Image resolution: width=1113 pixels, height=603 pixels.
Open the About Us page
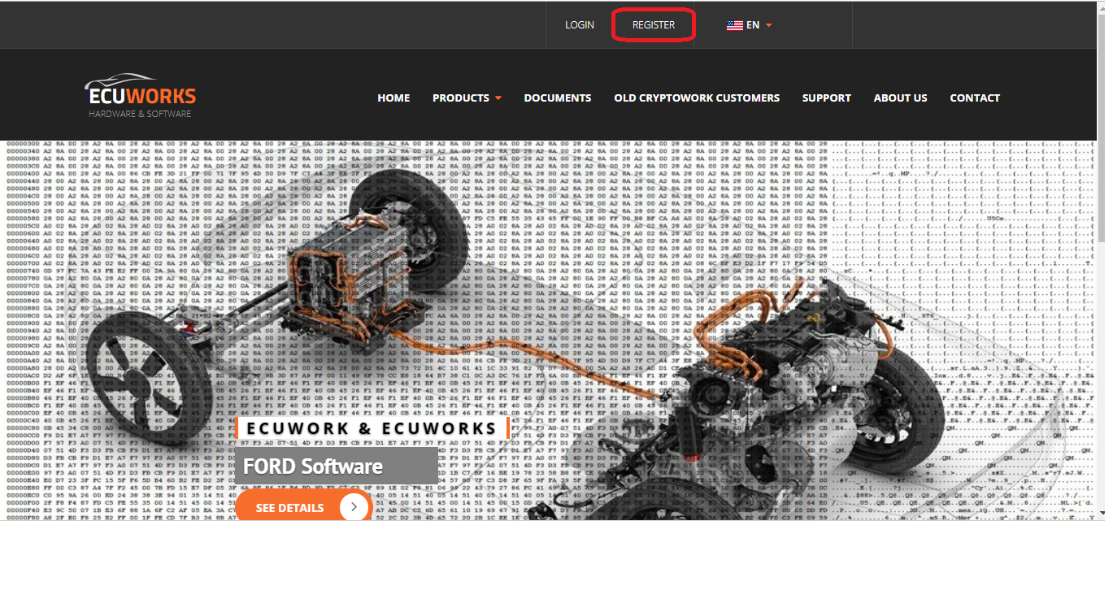900,98
